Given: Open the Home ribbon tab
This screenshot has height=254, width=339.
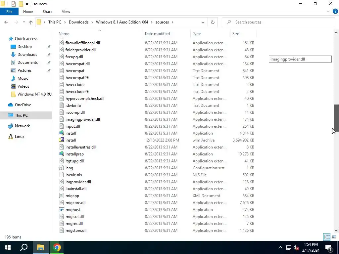Looking at the screenshot, I should tap(28, 12).
